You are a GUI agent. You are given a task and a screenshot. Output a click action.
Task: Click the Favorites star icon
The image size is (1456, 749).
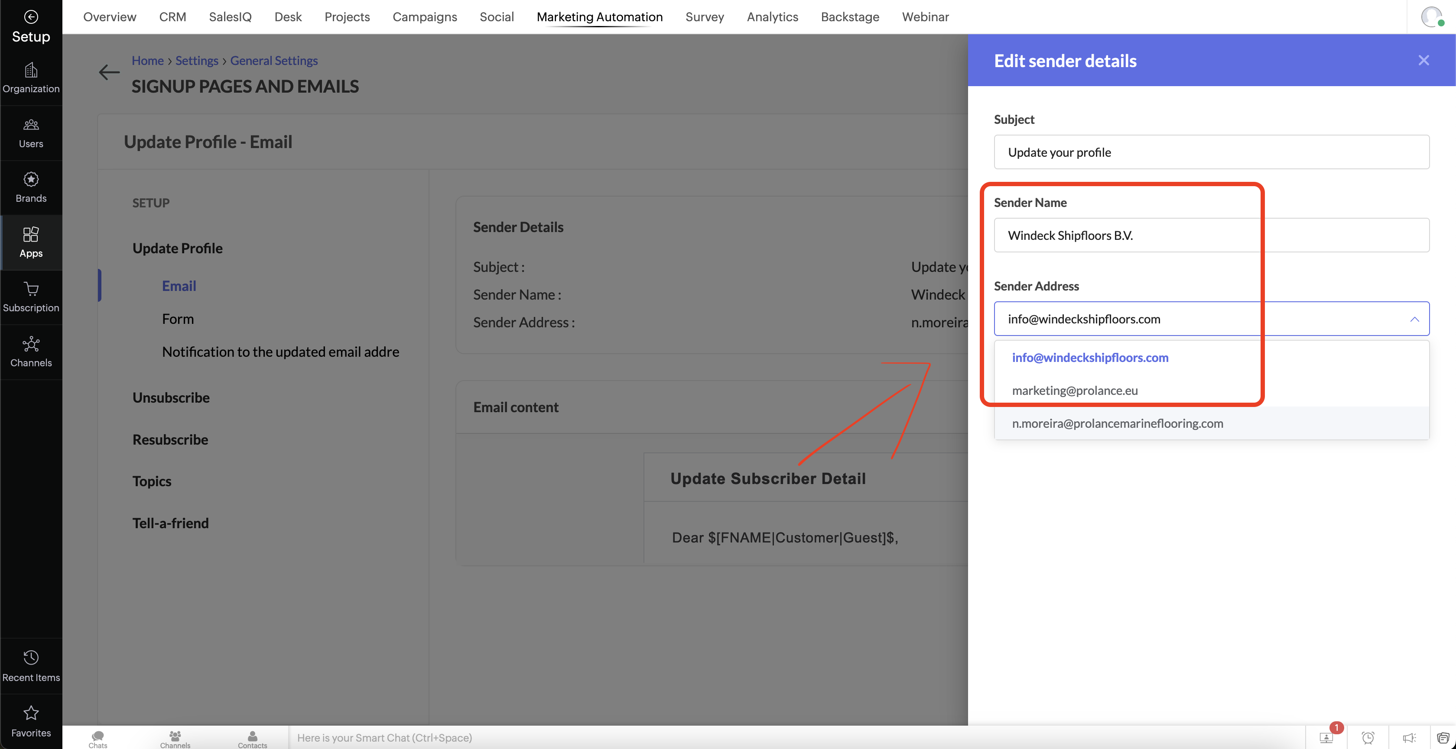(30, 713)
